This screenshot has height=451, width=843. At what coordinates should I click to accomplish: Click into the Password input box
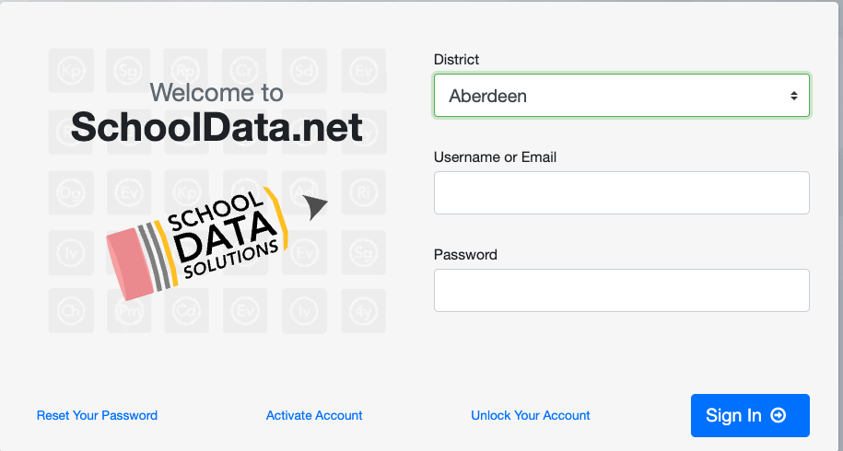tap(621, 290)
